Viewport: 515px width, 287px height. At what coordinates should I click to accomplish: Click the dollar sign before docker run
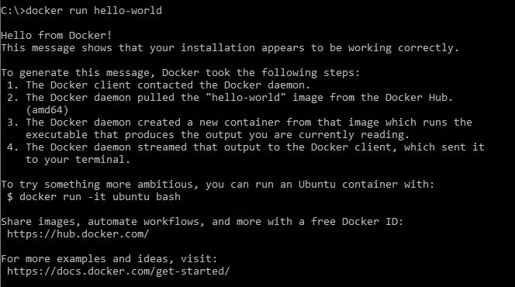pos(10,197)
